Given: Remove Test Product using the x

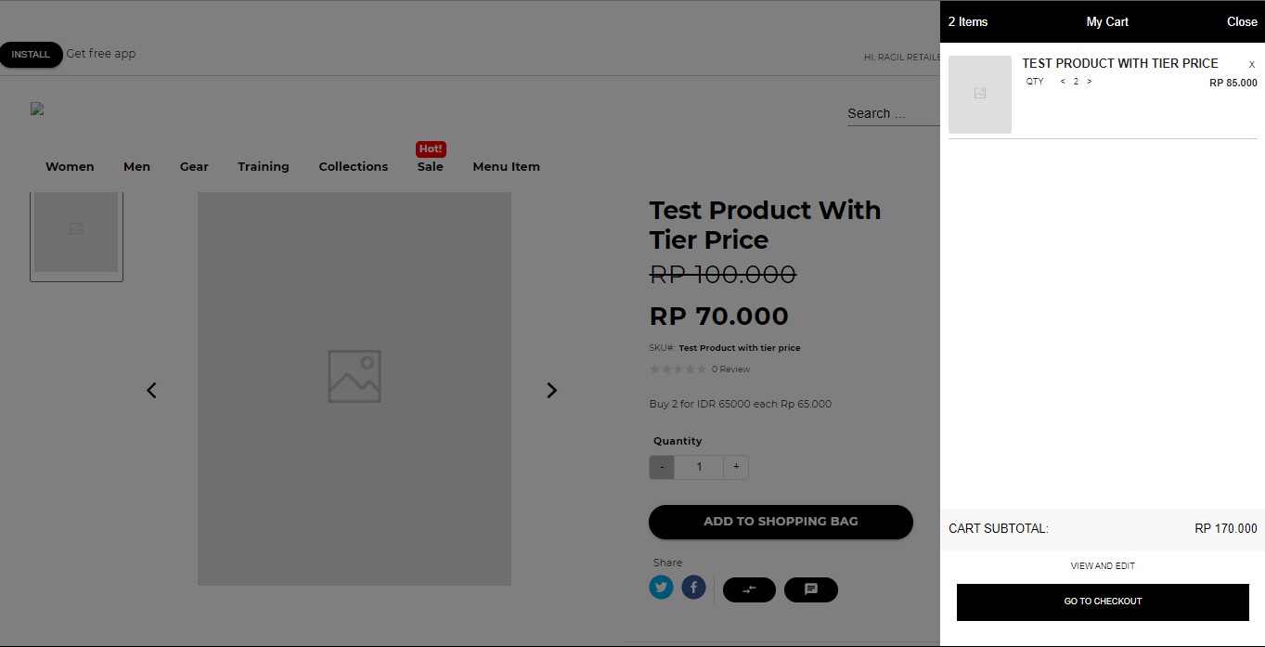Looking at the screenshot, I should click(x=1251, y=64).
